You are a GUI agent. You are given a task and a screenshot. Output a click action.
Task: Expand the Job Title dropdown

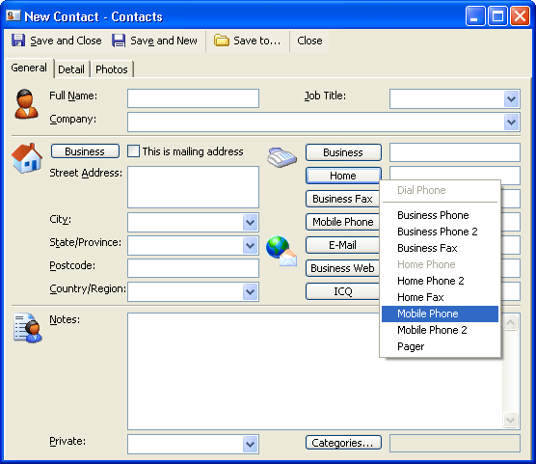click(x=511, y=99)
